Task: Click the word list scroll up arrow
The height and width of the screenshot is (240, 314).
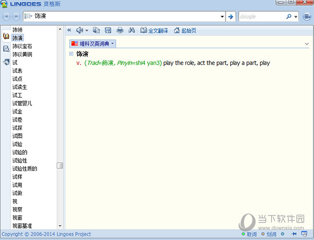Action: pyautogui.click(x=60, y=29)
